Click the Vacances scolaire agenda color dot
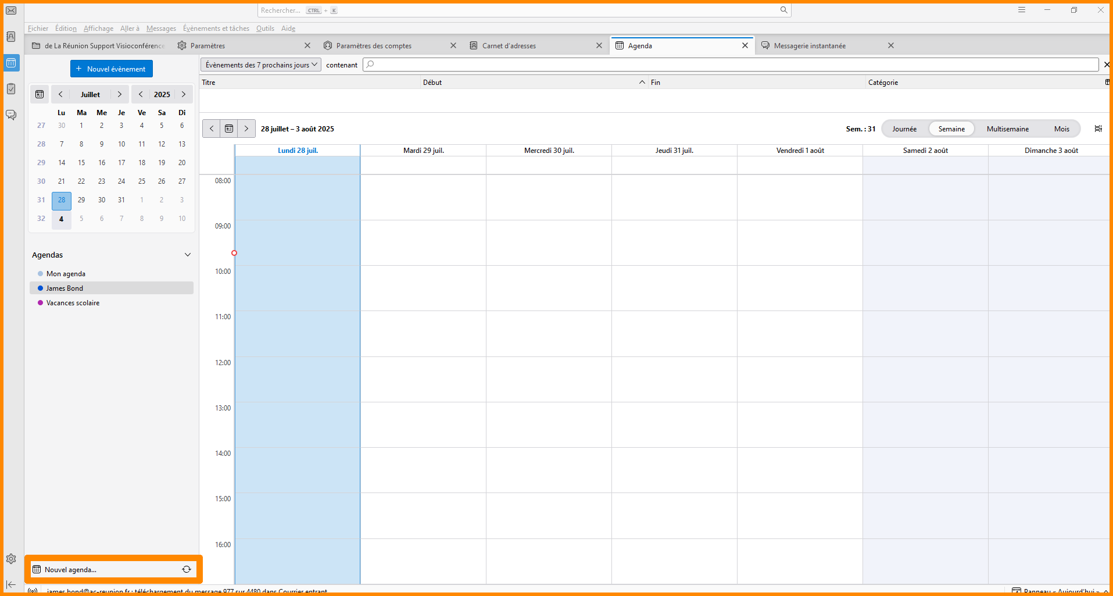 point(40,303)
